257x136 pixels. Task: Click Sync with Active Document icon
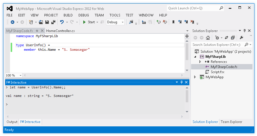pos(226,38)
